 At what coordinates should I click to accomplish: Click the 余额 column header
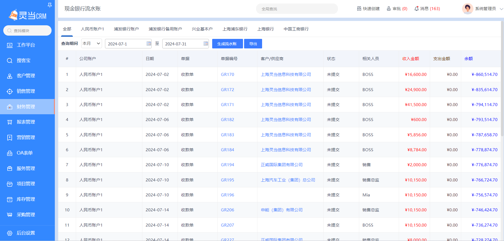tap(469, 59)
